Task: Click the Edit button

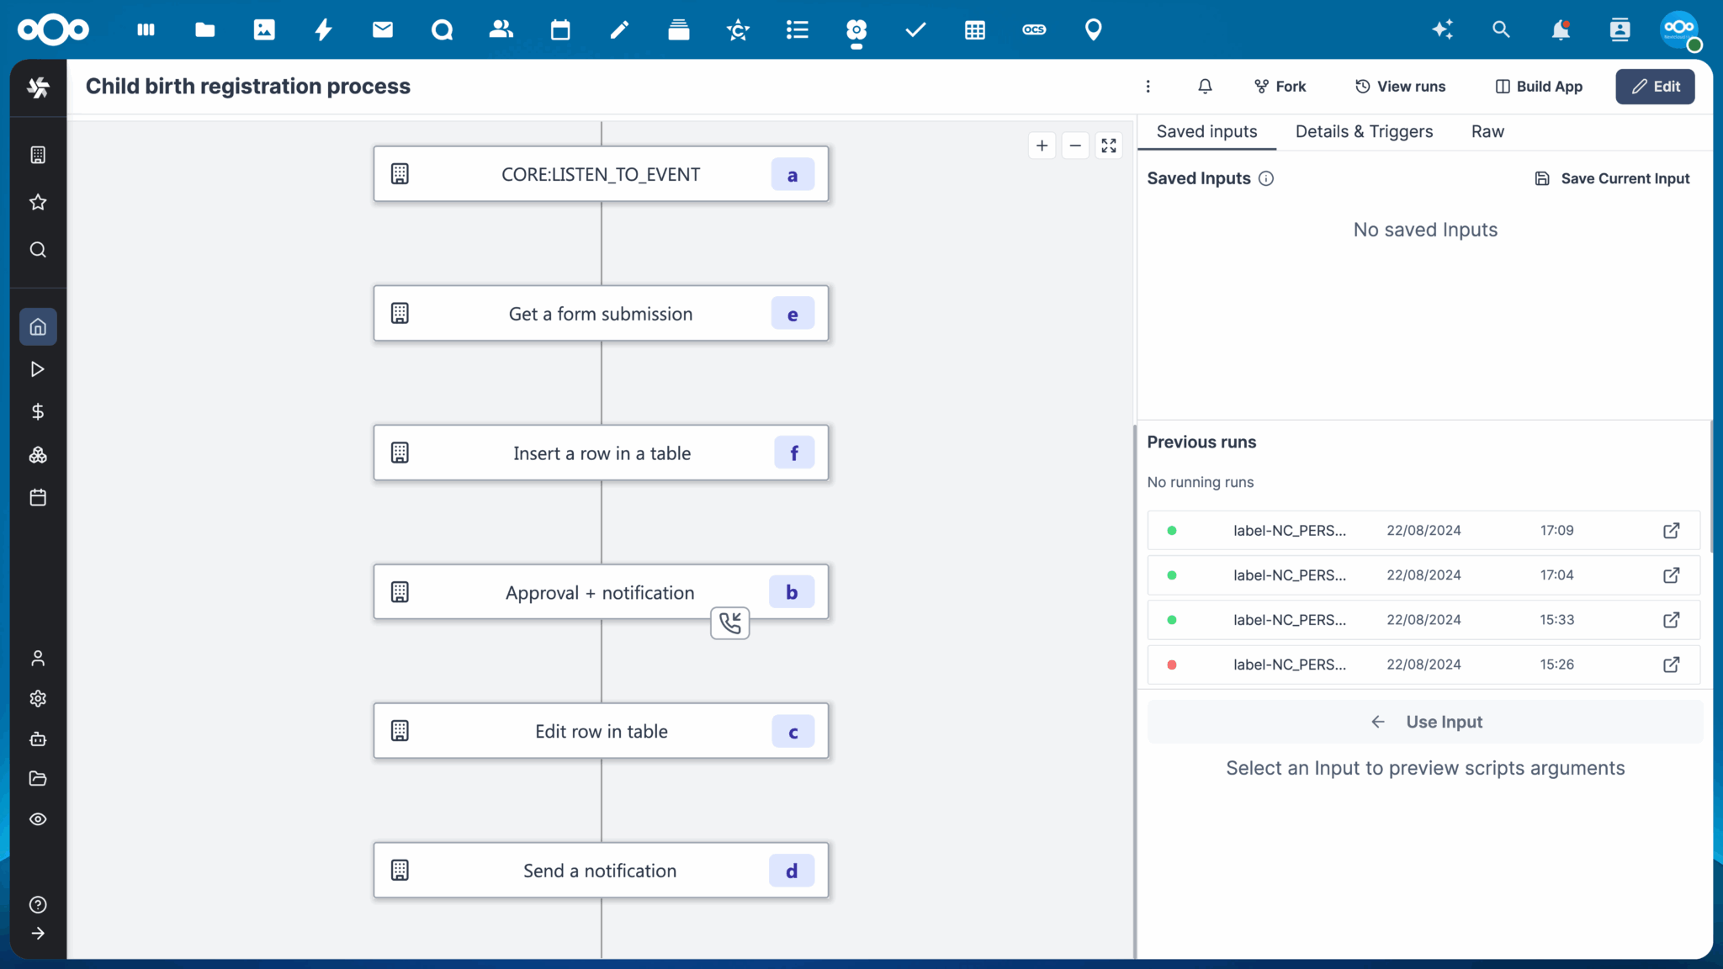Action: pyautogui.click(x=1654, y=86)
